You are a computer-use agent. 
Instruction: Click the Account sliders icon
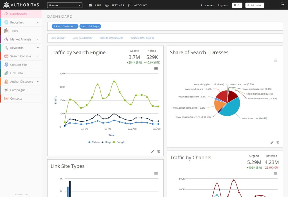click(130, 5)
